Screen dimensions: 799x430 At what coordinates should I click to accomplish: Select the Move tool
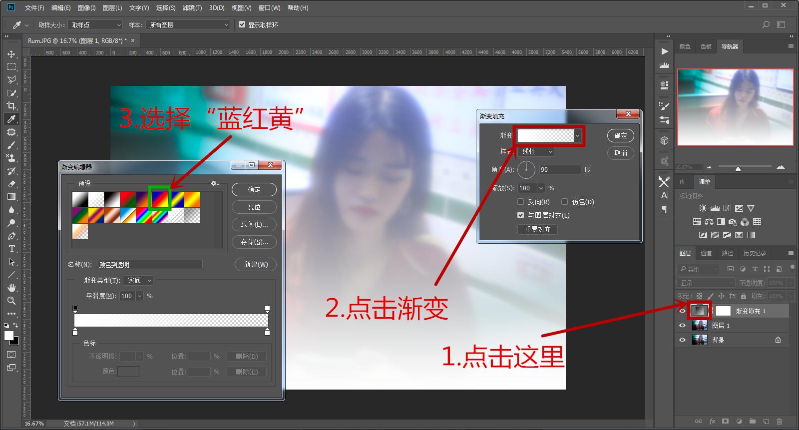coord(11,54)
